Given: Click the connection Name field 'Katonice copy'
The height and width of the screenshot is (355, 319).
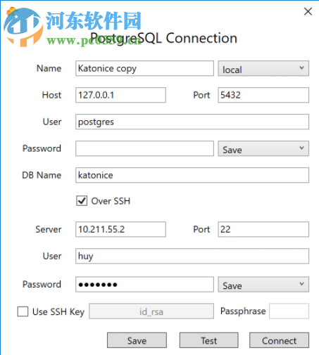Looking at the screenshot, I should click(x=144, y=68).
